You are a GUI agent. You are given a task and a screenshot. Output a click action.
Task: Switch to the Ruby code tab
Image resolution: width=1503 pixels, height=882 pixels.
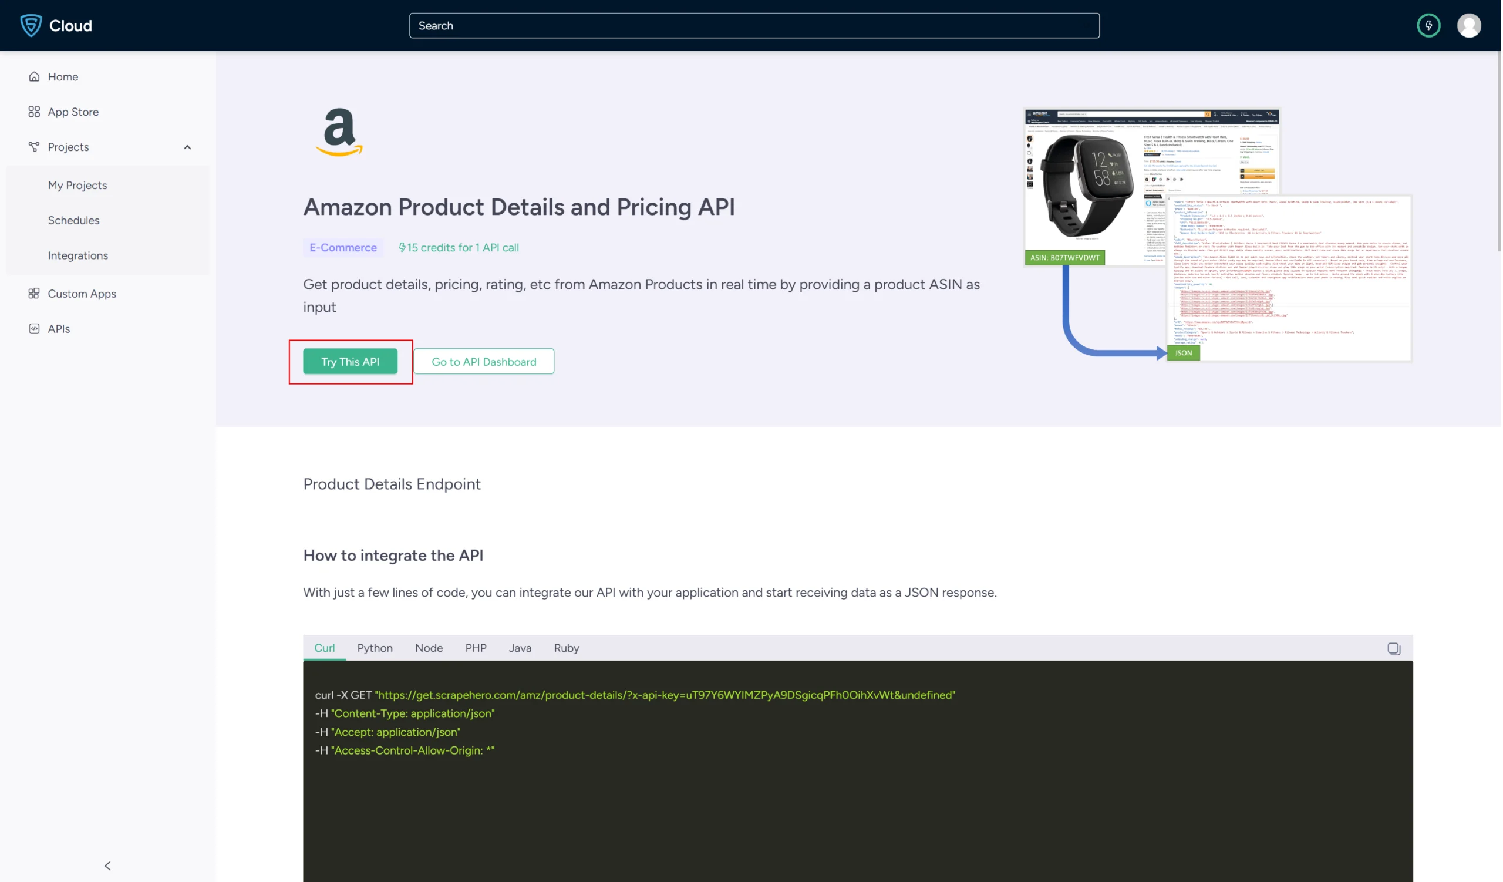[567, 648]
